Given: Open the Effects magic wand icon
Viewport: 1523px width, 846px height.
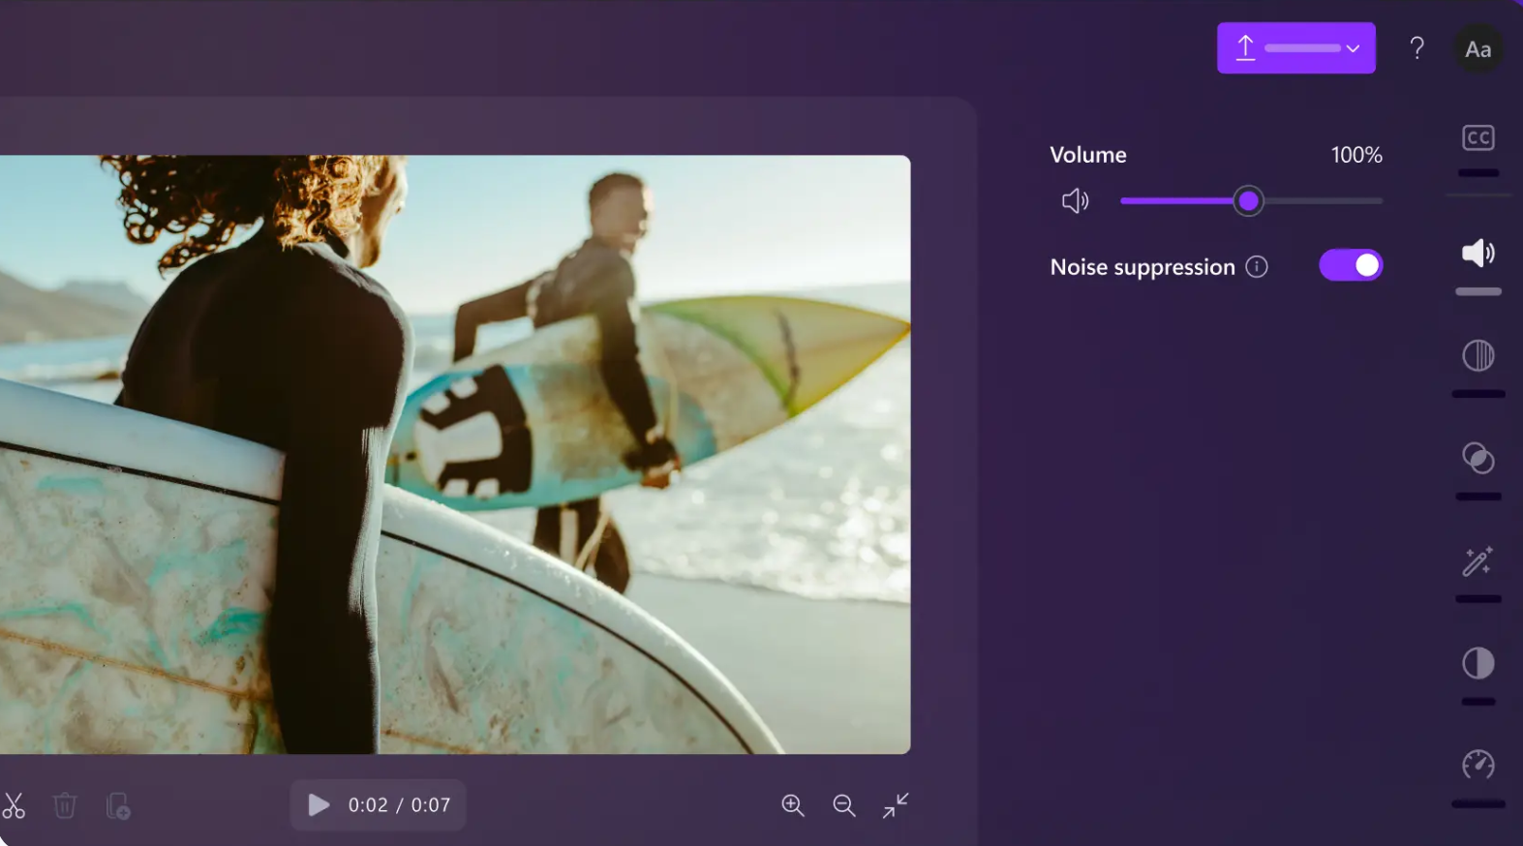Looking at the screenshot, I should (x=1477, y=561).
